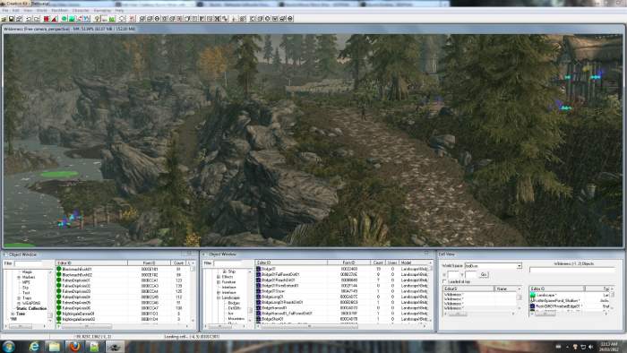
Task: Open Windows Explorer folder on taskbar
Action: (x=54, y=346)
